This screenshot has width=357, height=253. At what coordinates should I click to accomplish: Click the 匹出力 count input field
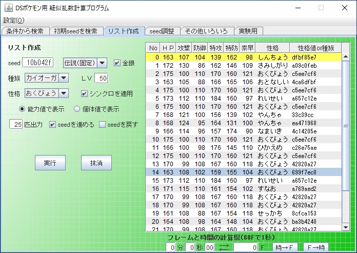click(x=16, y=124)
